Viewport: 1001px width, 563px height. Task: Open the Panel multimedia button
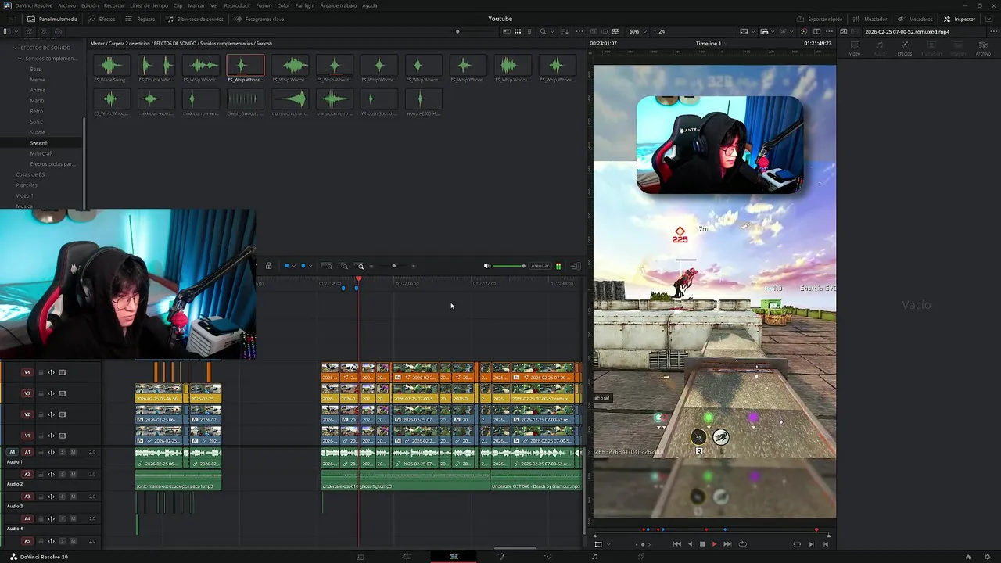point(52,19)
